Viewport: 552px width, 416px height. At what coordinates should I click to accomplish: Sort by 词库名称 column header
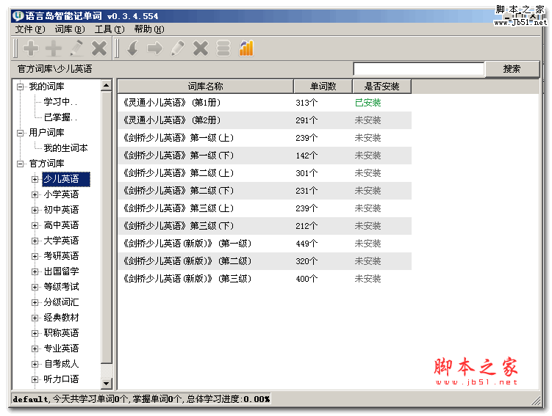coord(205,87)
